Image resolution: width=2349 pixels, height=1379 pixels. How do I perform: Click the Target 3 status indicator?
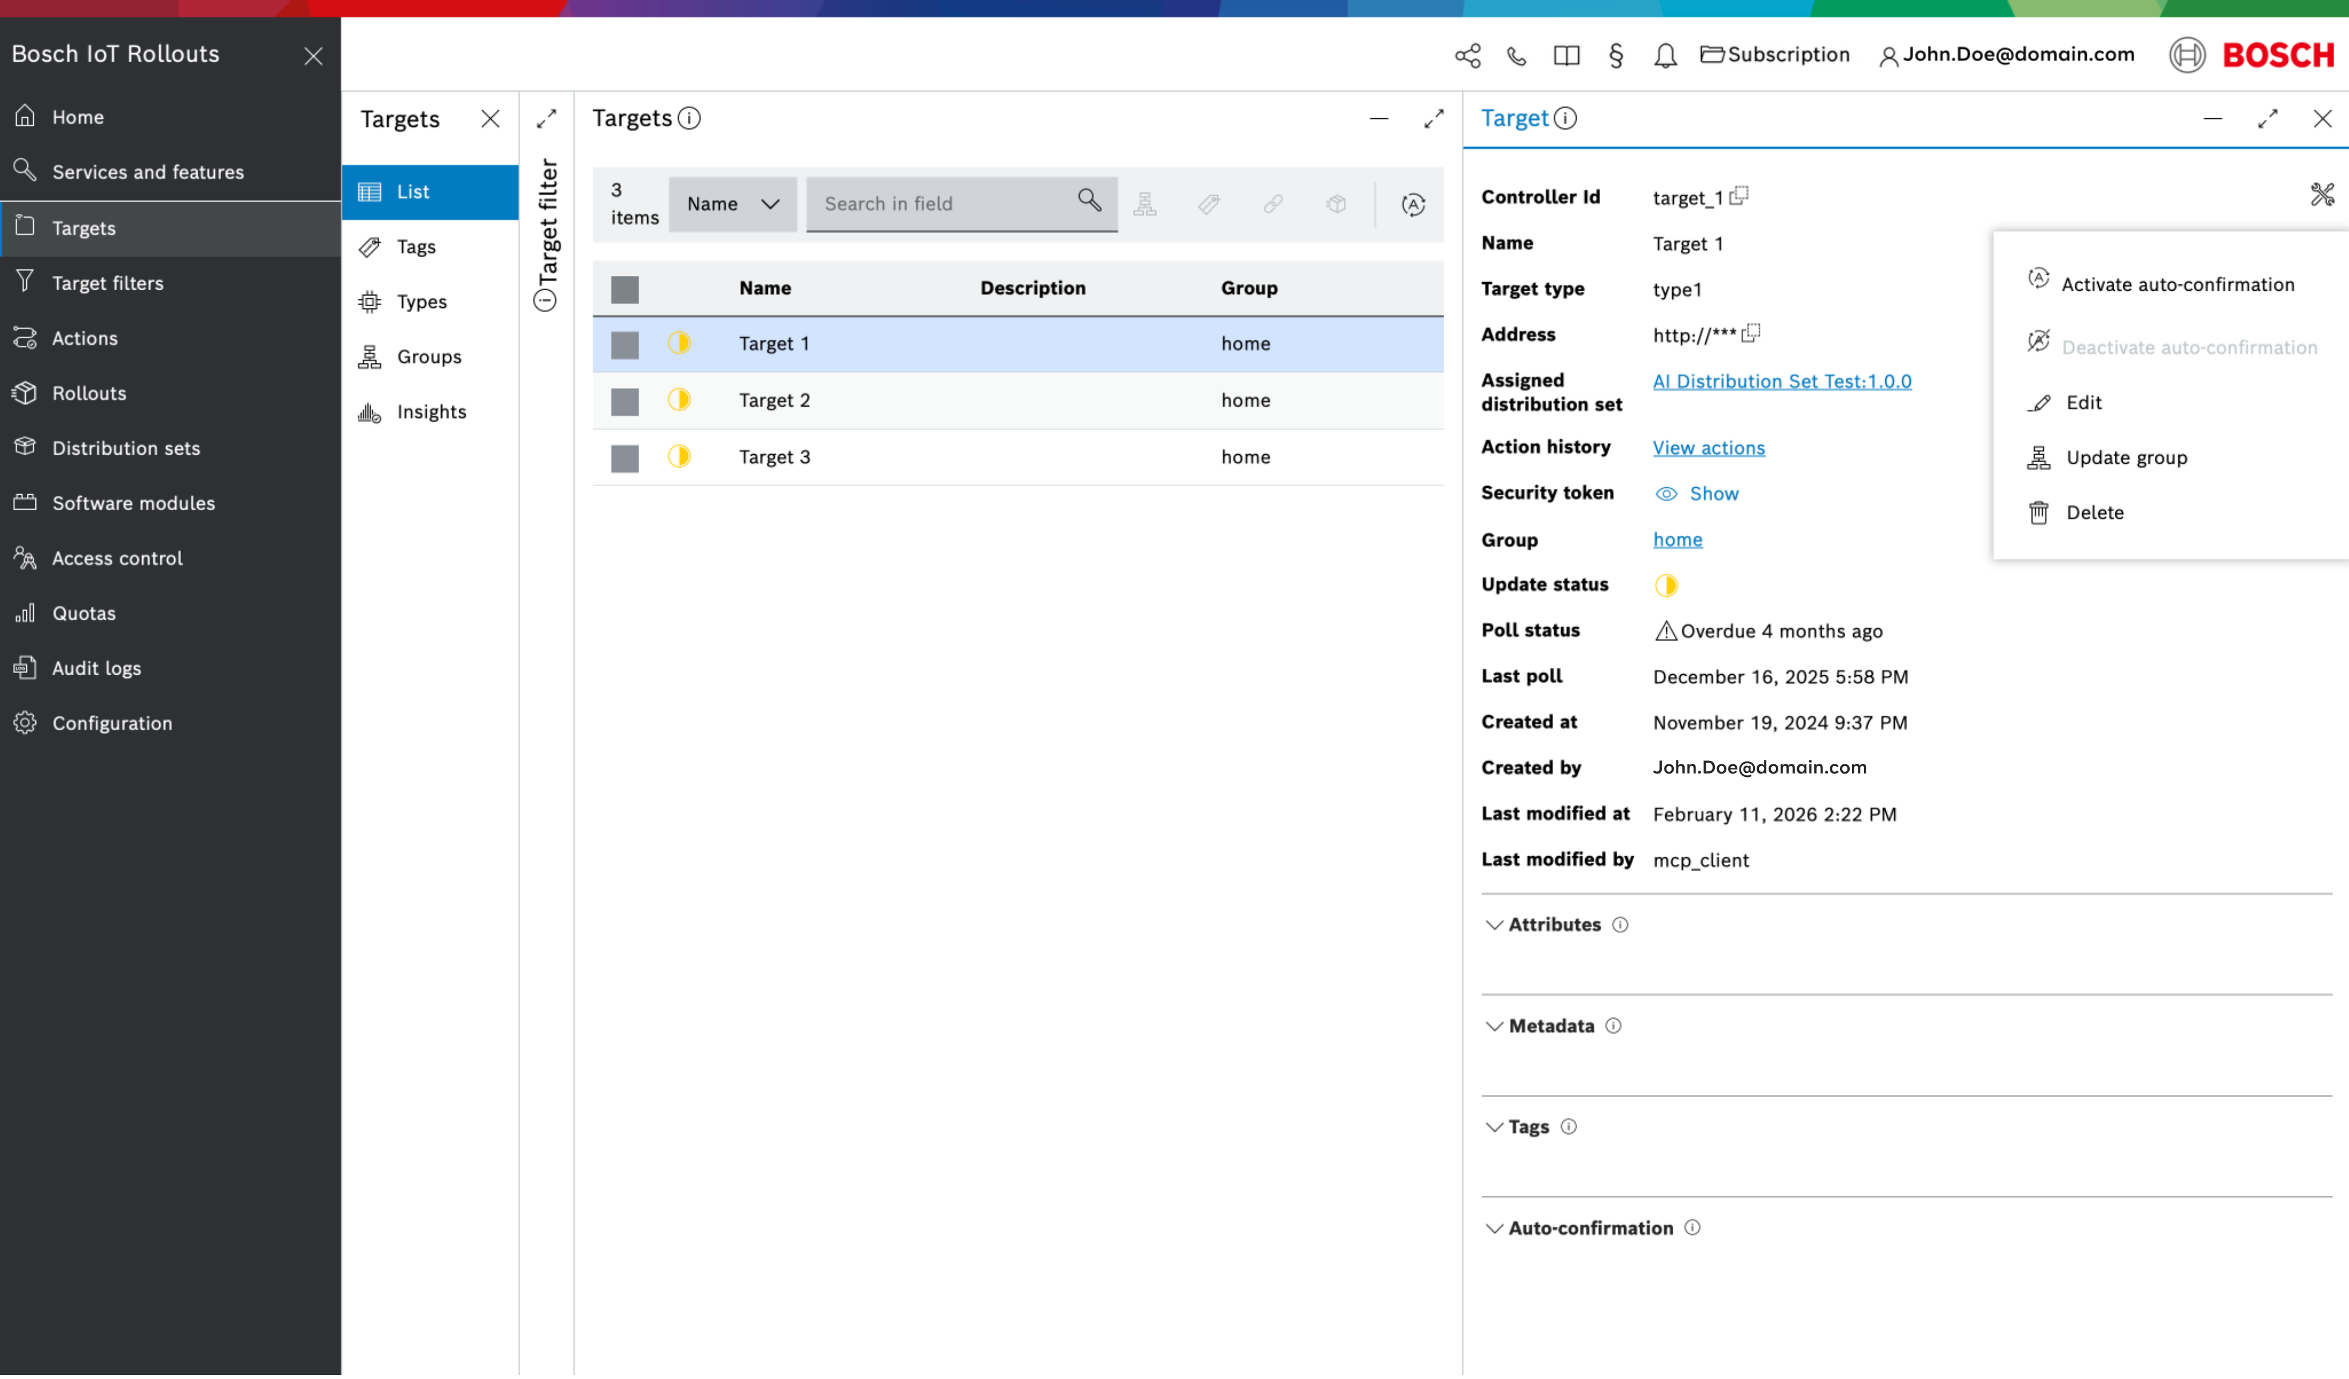point(679,457)
